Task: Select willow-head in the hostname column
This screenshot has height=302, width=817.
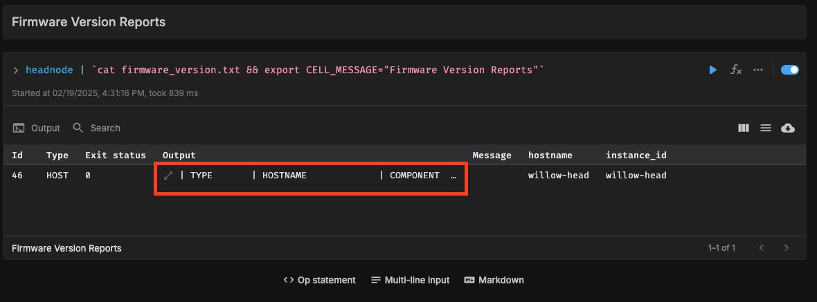Action: [x=559, y=176]
